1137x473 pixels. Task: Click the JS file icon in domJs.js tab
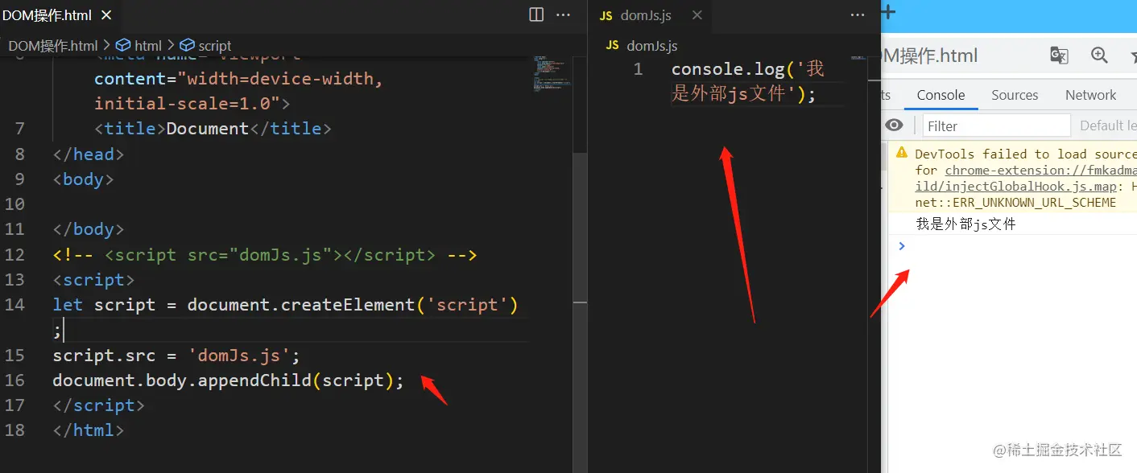click(x=606, y=15)
